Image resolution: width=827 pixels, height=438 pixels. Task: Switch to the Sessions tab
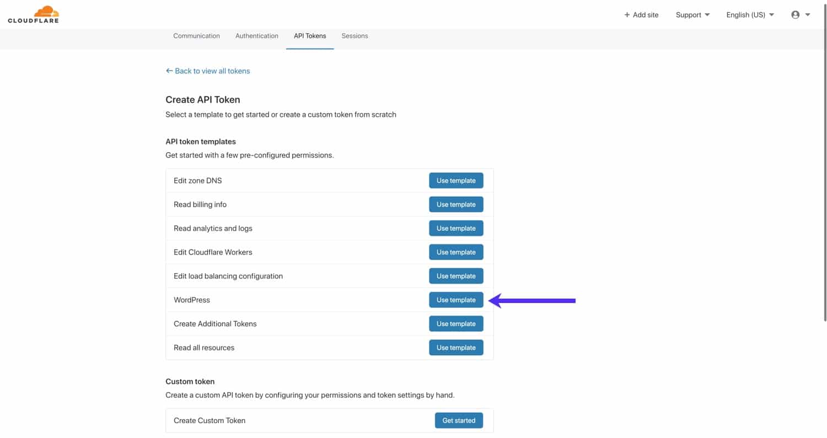point(355,36)
